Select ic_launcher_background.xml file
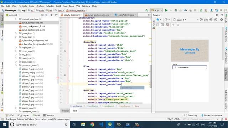The width and height of the screenshot is (228, 128). click(x=33, y=41)
